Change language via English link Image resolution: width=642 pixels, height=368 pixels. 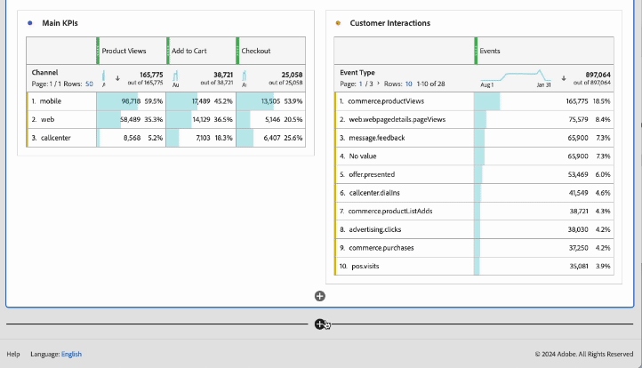(72, 354)
